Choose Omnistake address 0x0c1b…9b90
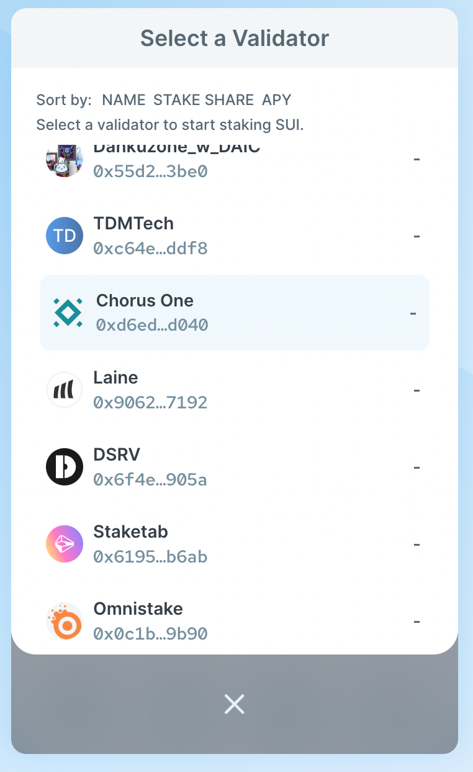 [150, 634]
